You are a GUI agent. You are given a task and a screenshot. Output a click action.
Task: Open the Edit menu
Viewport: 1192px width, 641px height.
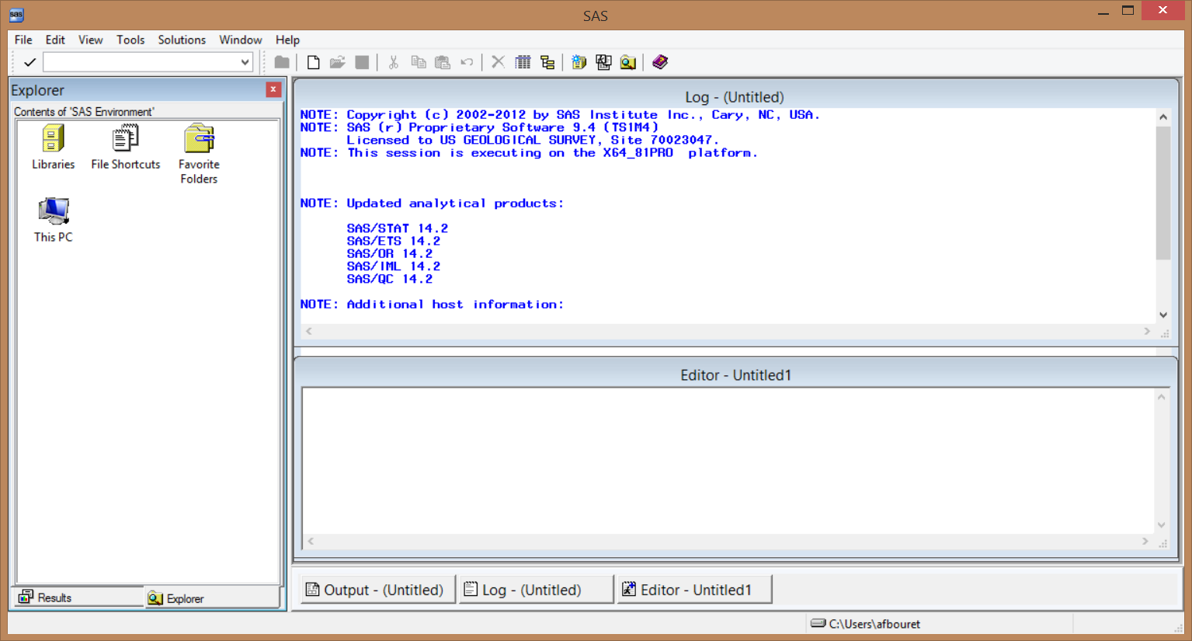(55, 40)
